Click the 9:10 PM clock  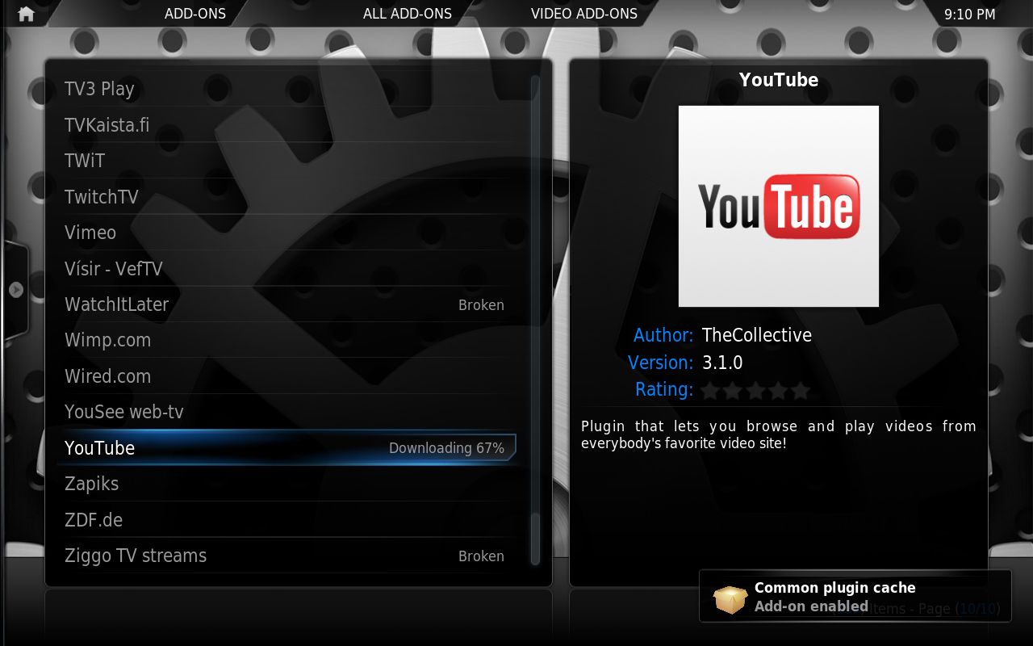coord(969,15)
